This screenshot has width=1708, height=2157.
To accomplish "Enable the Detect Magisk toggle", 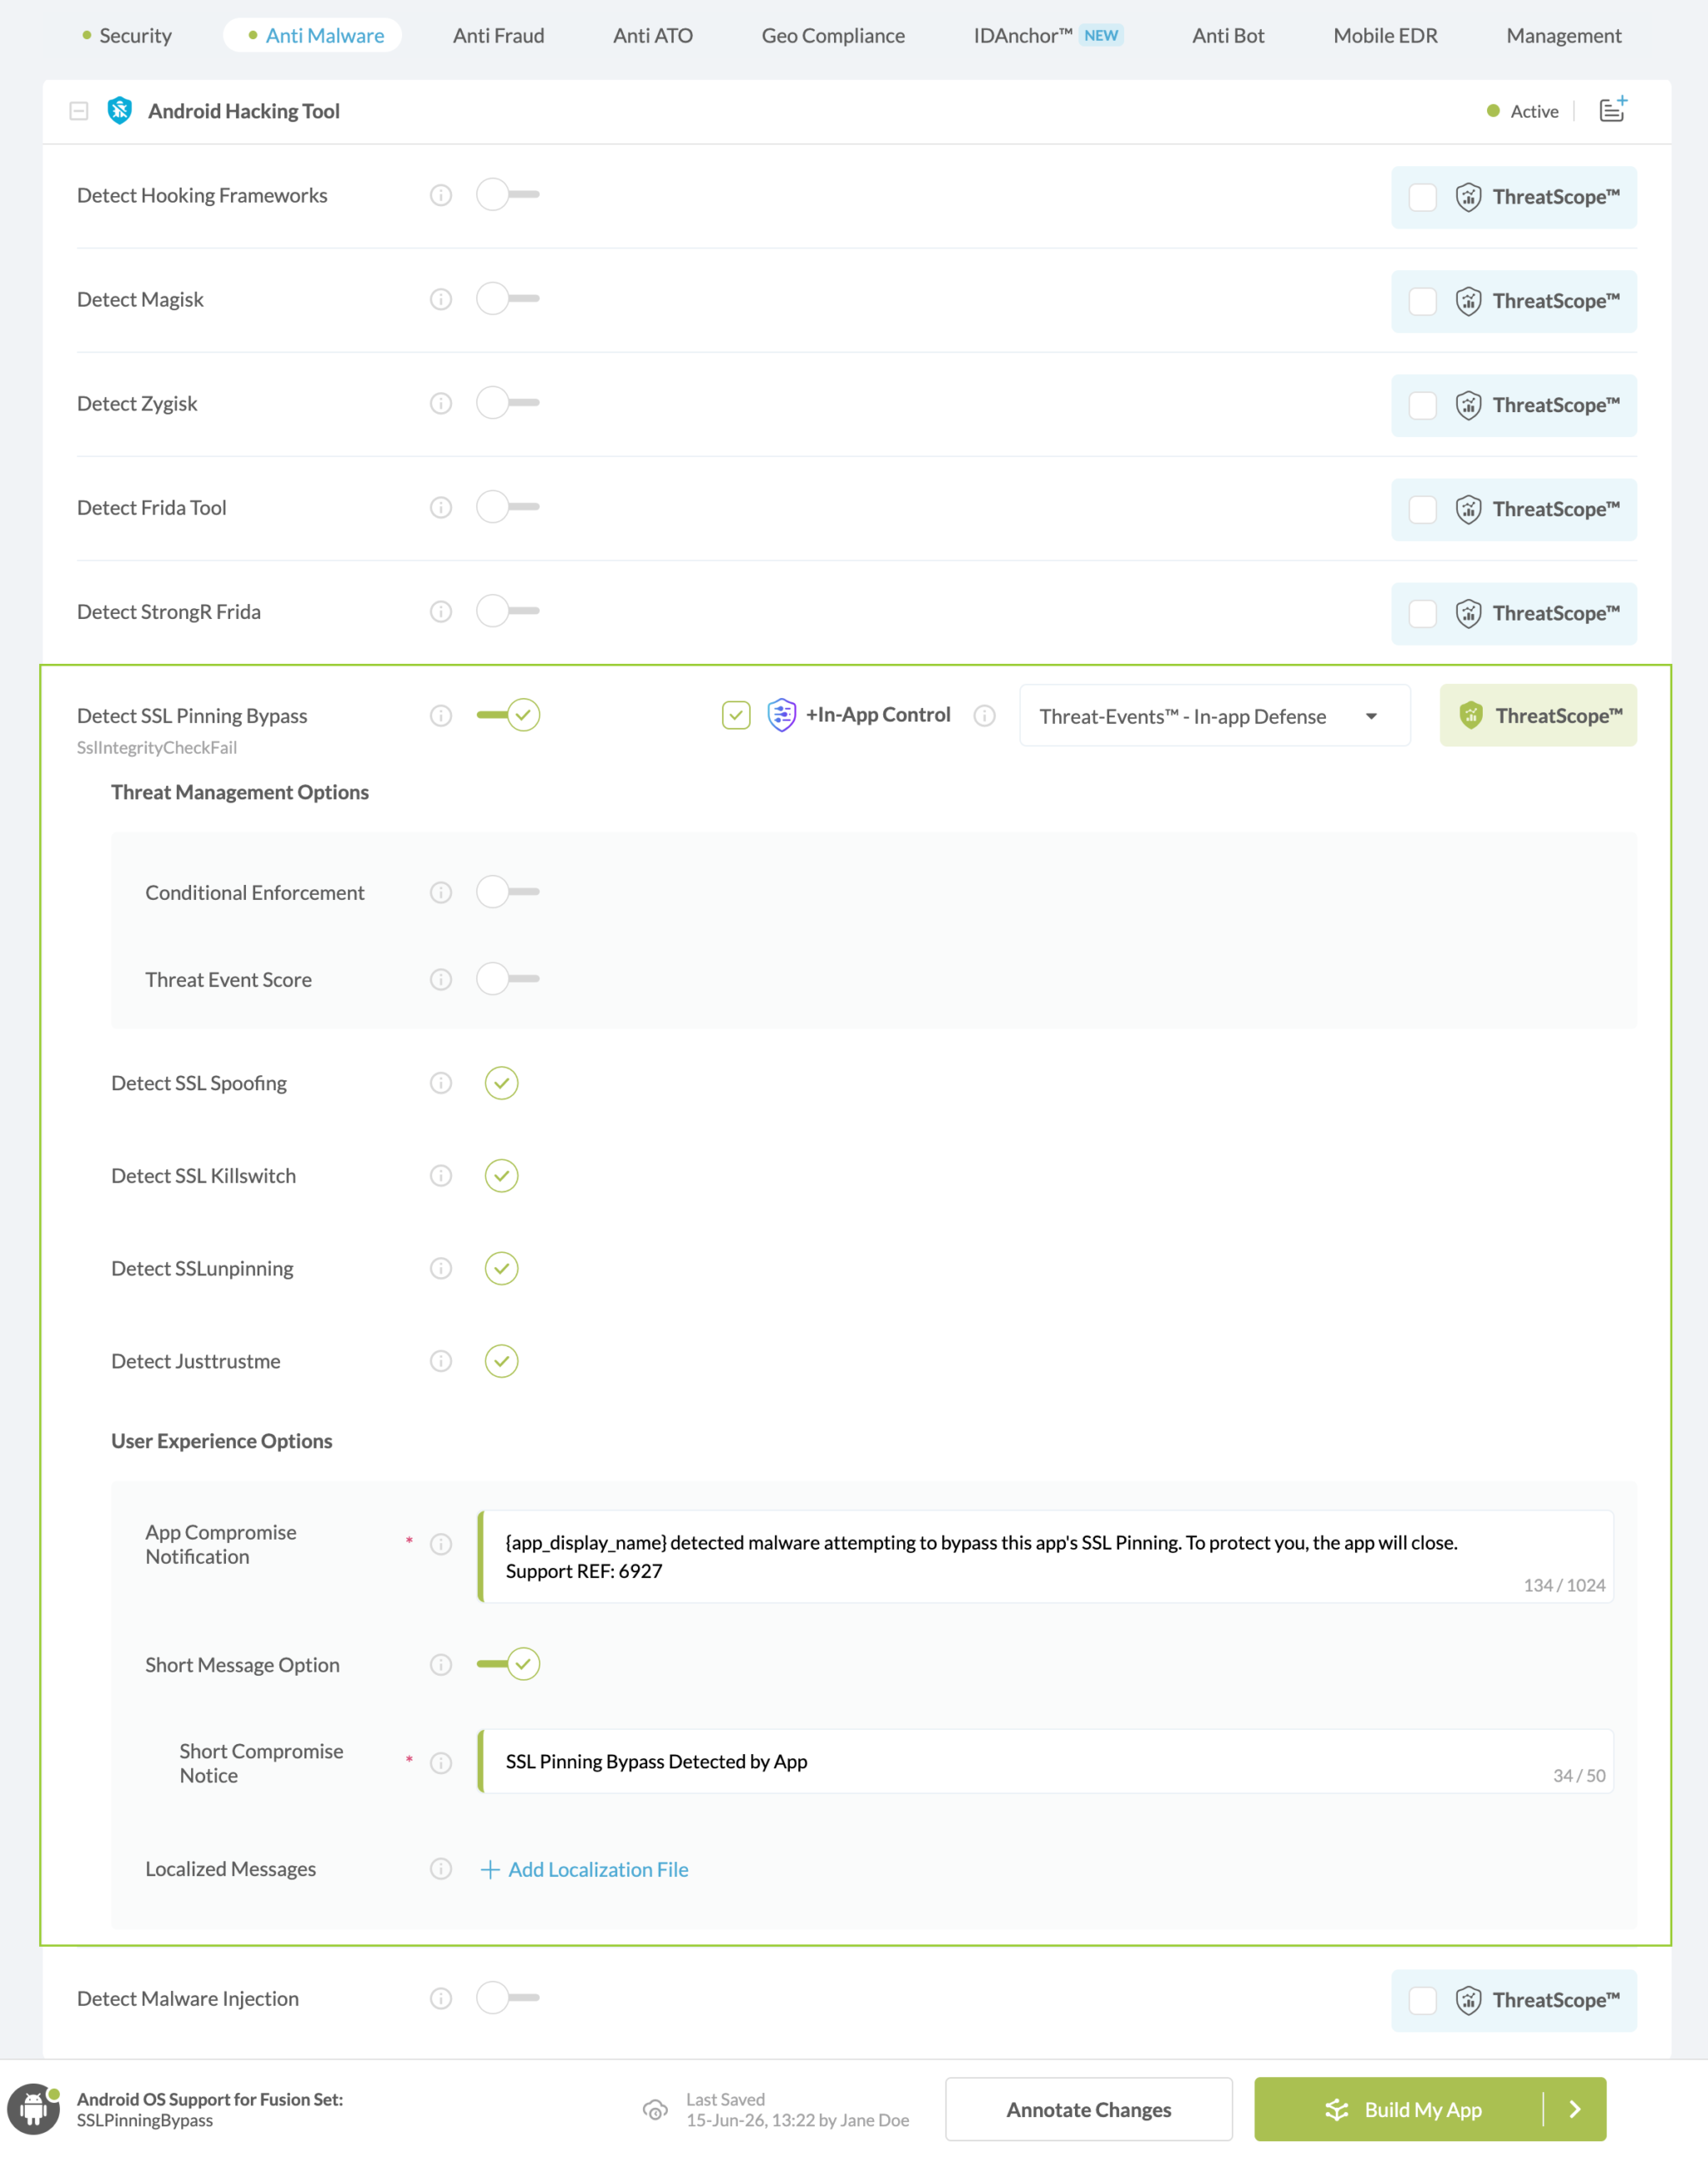I will [508, 298].
